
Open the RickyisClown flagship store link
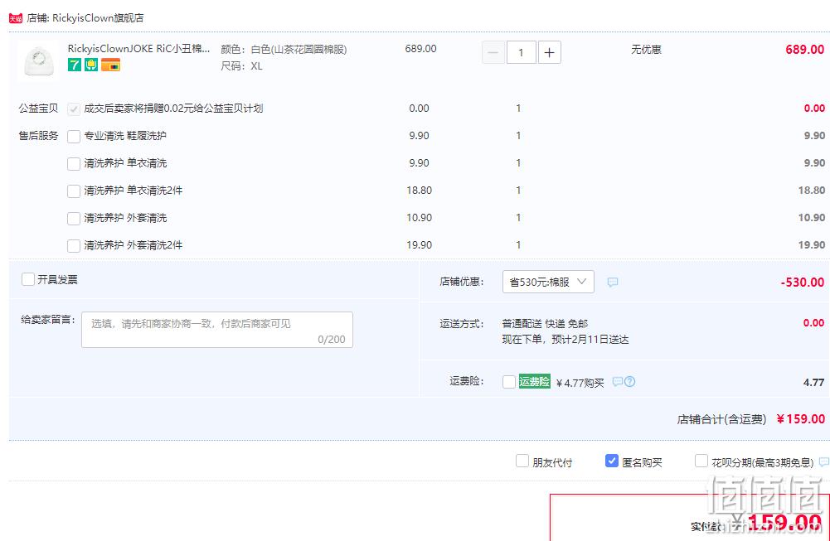click(x=98, y=18)
